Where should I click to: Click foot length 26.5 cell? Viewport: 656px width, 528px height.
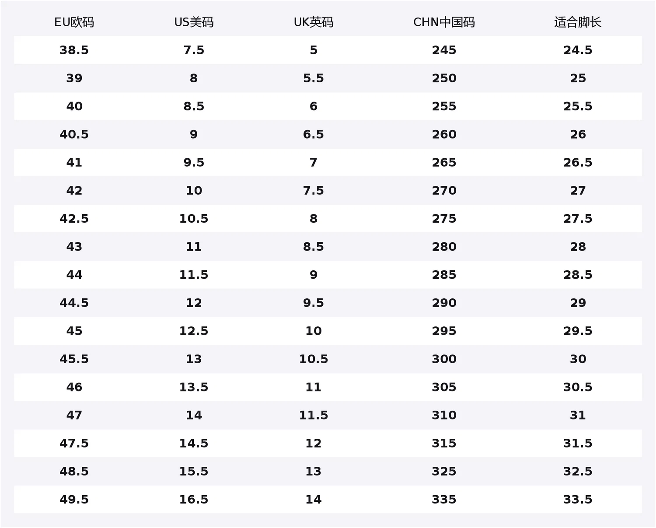coord(578,162)
